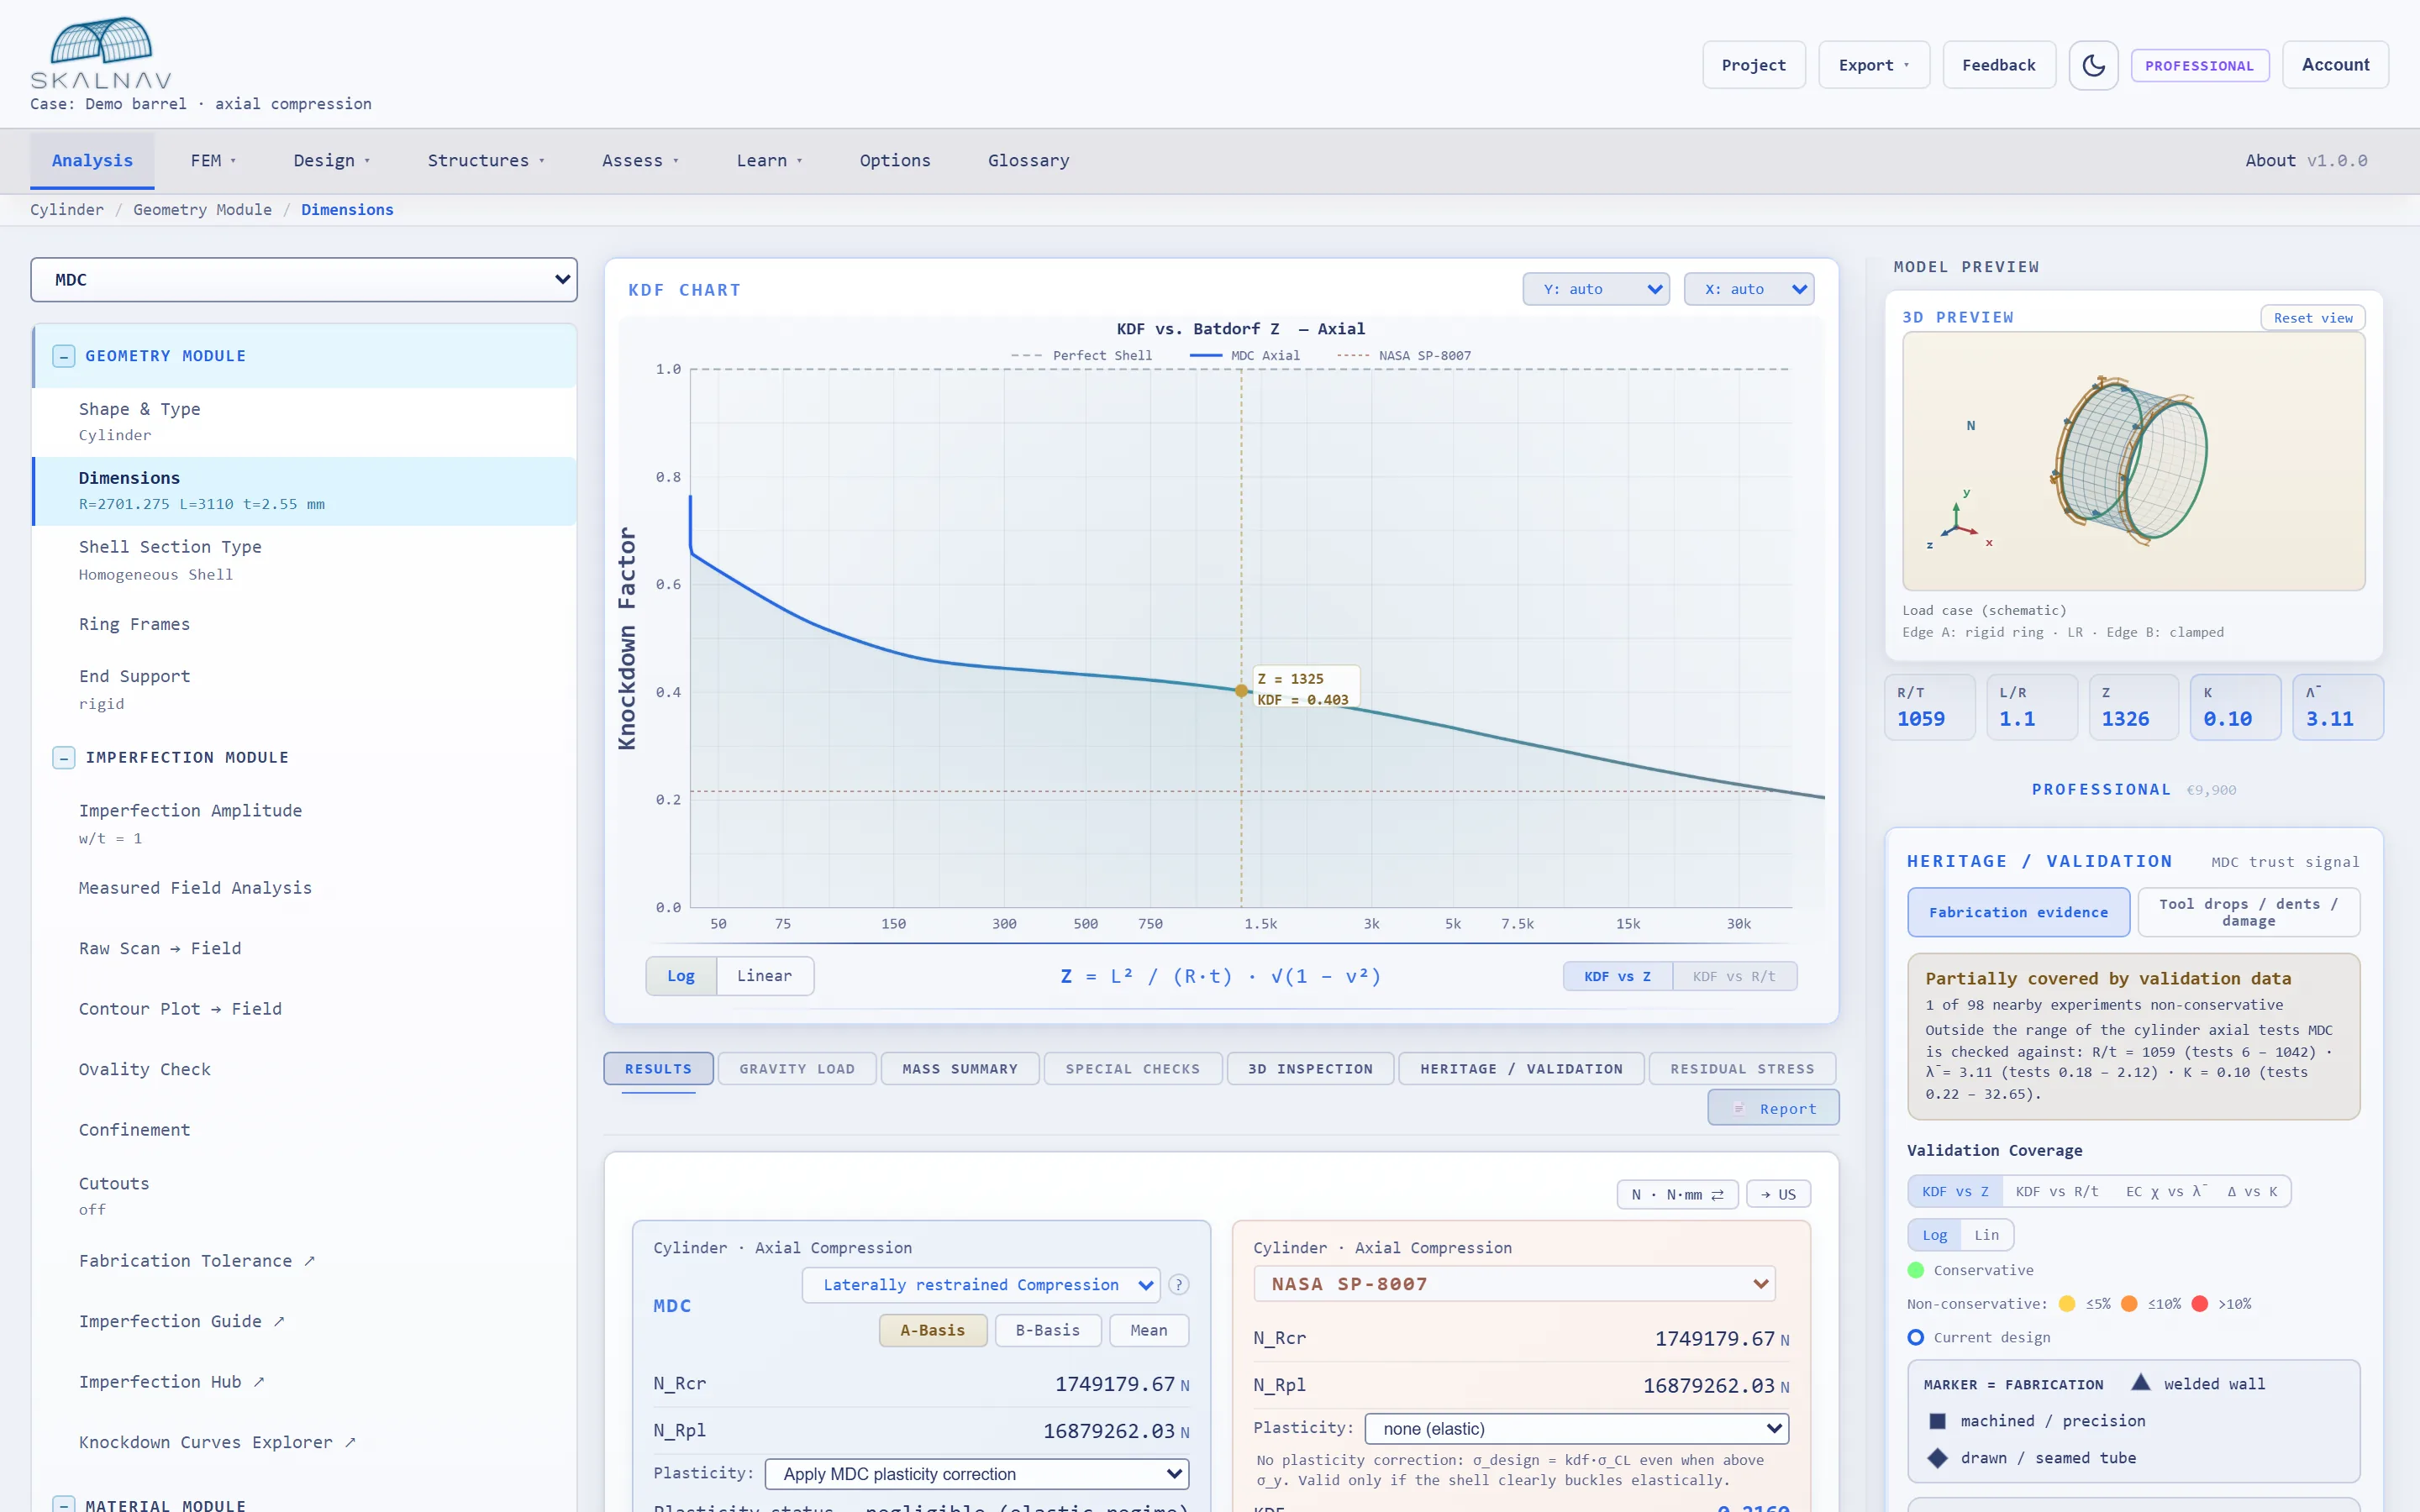Open the NASA SP-8007 dropdown

tap(1514, 1284)
